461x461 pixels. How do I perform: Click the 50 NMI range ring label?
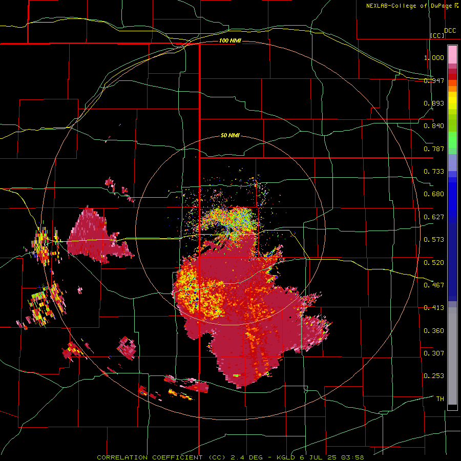tap(230, 135)
